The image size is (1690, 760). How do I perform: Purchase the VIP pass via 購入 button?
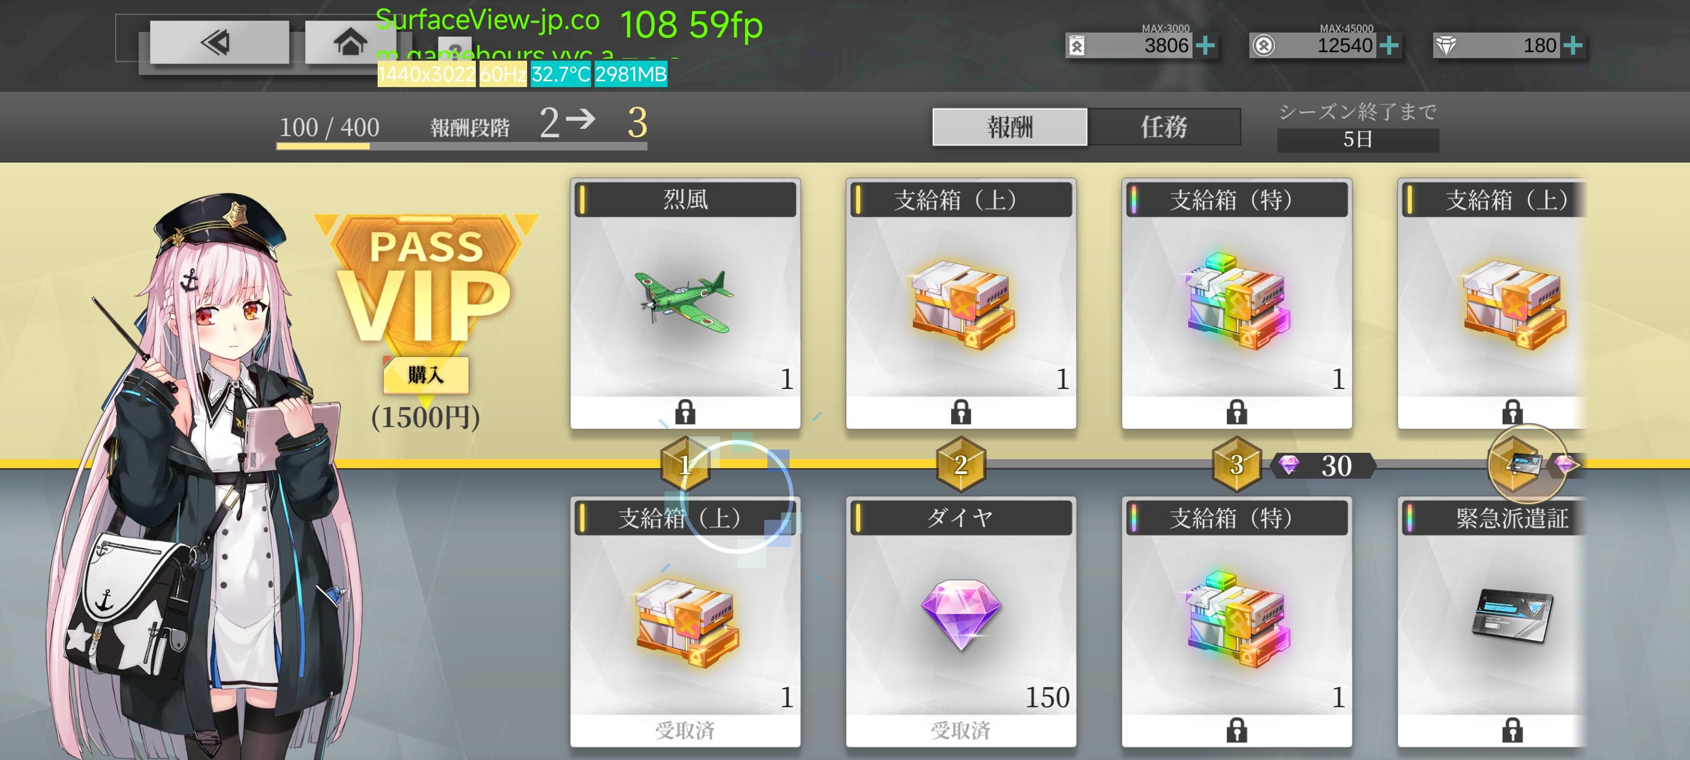tap(426, 375)
